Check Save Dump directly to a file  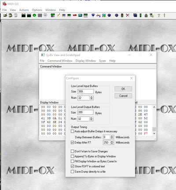(x=72, y=171)
